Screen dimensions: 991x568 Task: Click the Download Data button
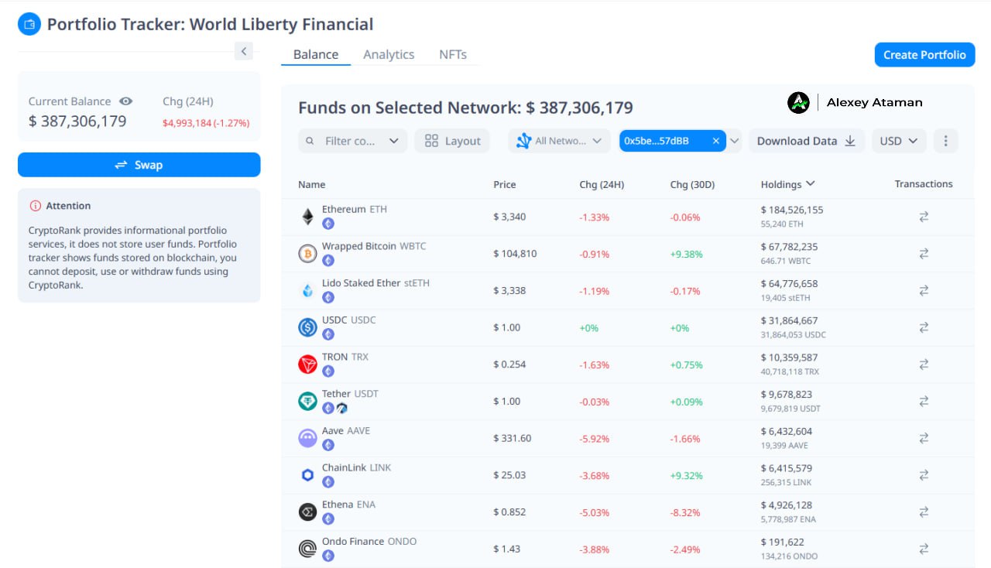tap(806, 141)
